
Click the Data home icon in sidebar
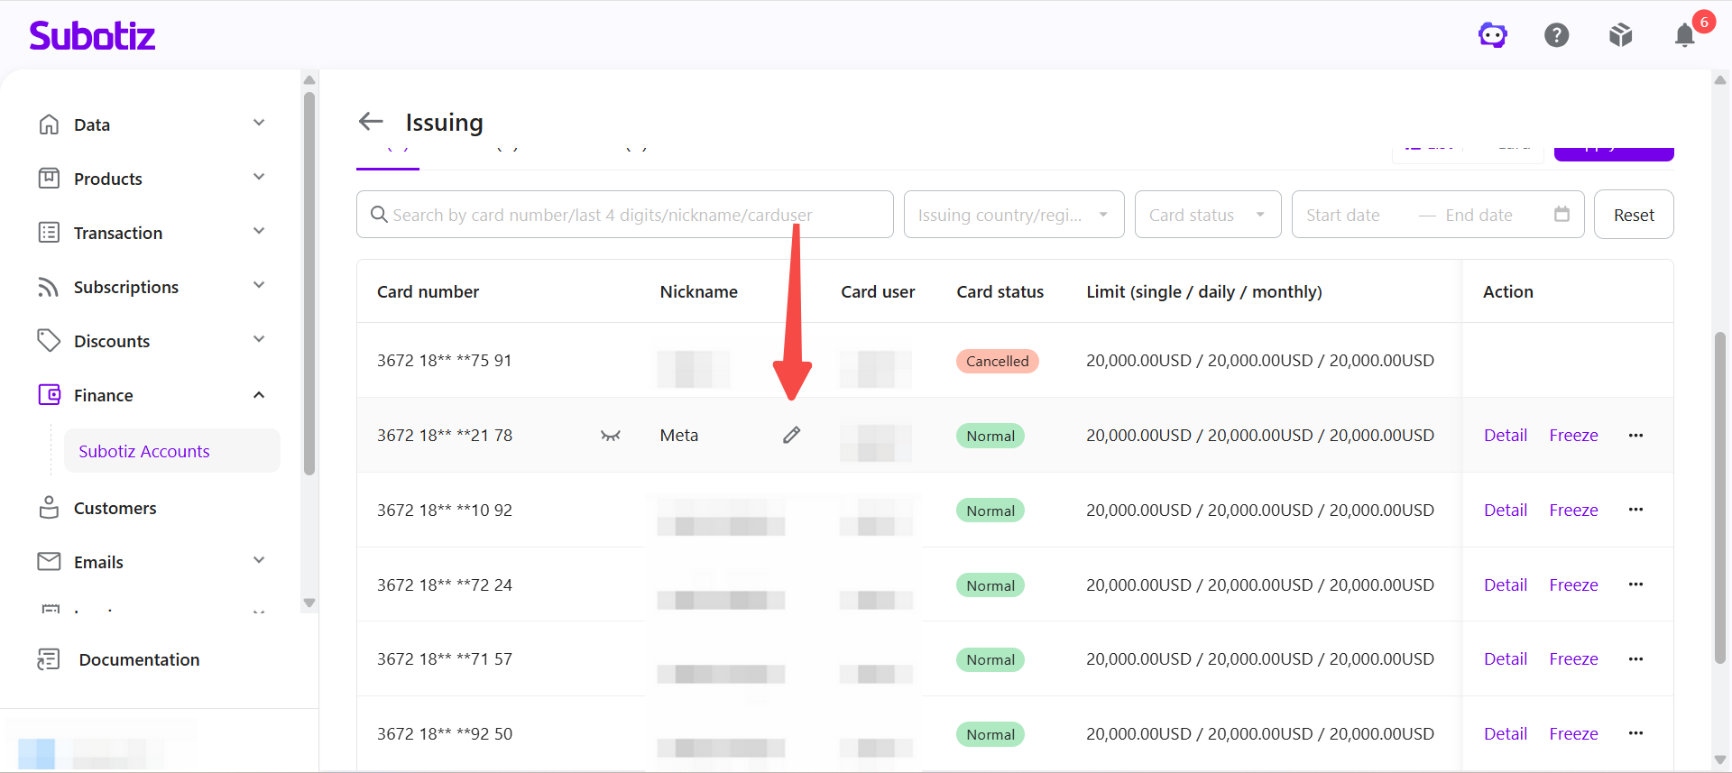tap(49, 124)
